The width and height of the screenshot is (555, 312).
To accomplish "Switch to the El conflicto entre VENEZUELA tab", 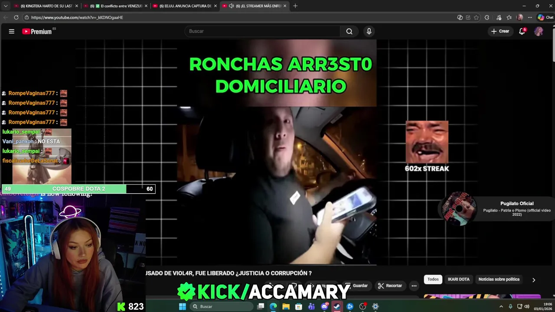I will pos(116,6).
